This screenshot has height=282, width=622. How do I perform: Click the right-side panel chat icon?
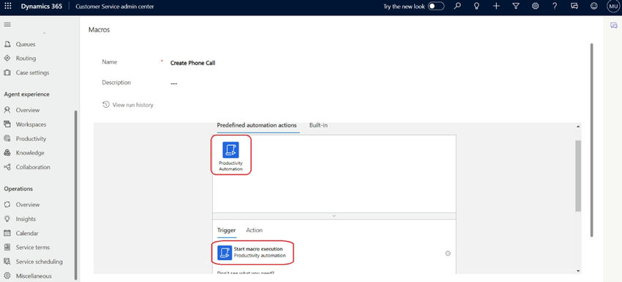[x=614, y=25]
